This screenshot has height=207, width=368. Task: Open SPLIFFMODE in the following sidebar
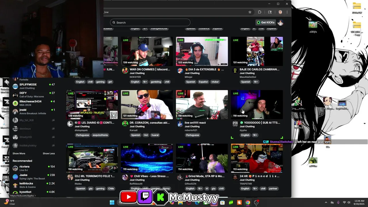(33, 86)
